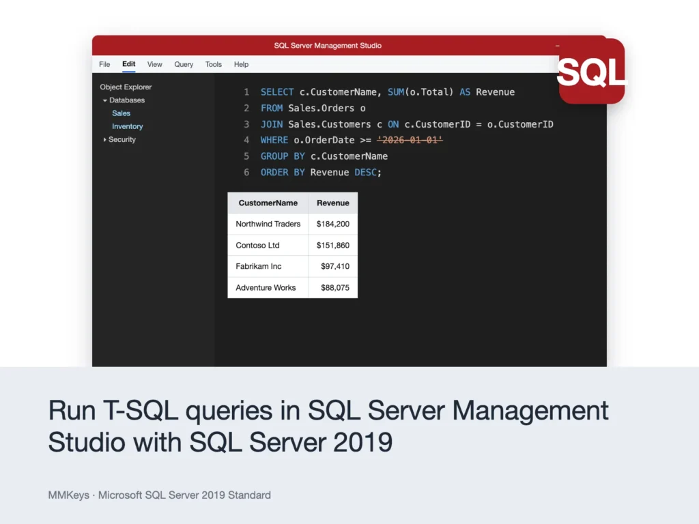
Task: Click GROUP BY on line 5
Action: click(x=283, y=156)
